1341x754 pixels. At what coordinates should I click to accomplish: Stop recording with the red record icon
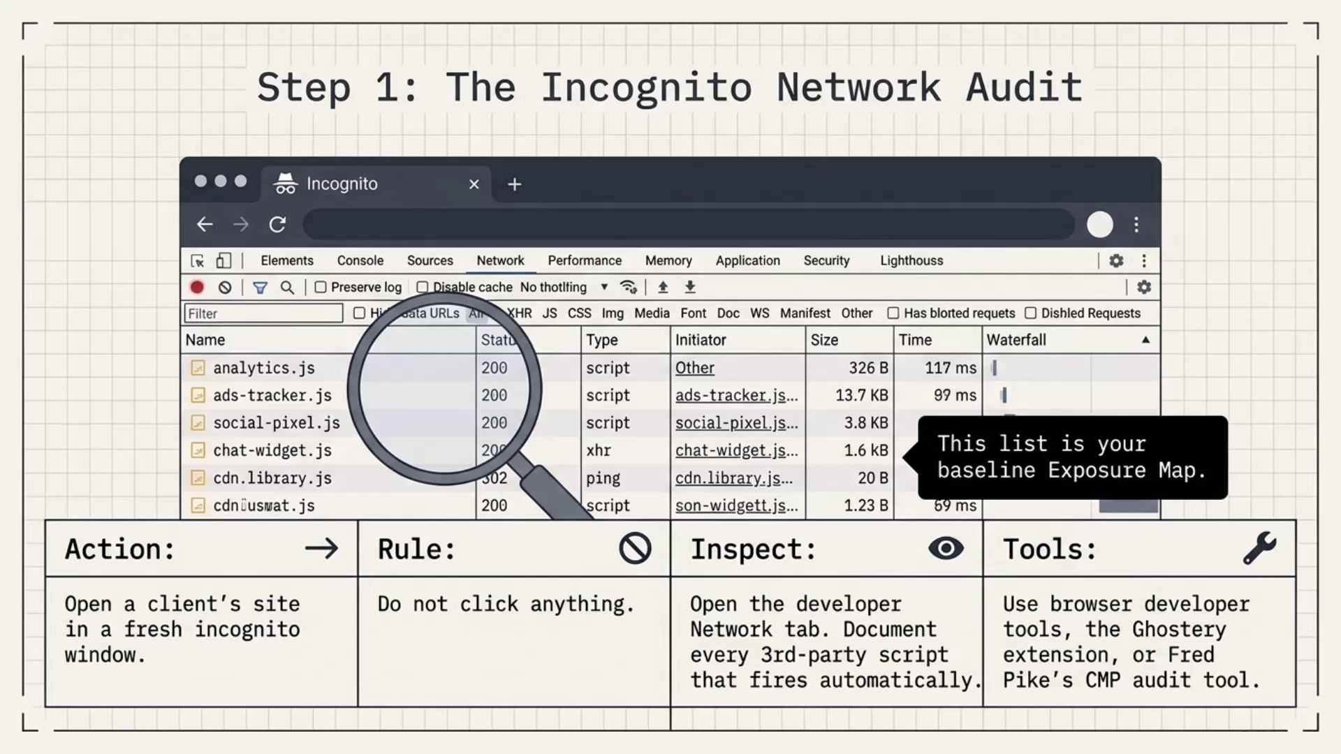pyautogui.click(x=197, y=287)
